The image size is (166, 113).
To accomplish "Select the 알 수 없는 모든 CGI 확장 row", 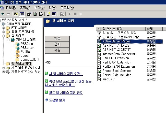I will point(130,33).
